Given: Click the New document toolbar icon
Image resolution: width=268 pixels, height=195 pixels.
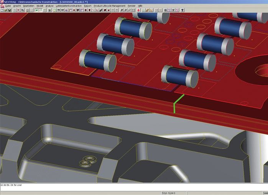Looking at the screenshot, I should pyautogui.click(x=2, y=10).
